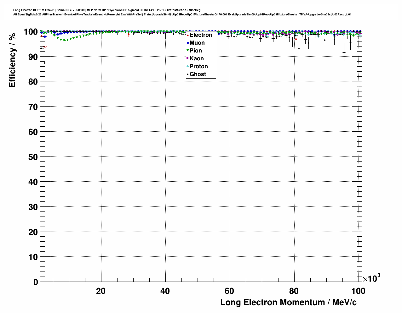Click the red Electron triangle marker in legend
402x313 pixels.
click(x=188, y=35)
